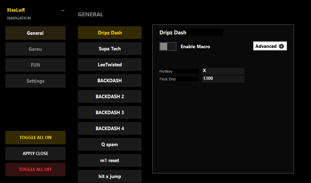The width and height of the screenshot is (311, 183).
Task: Select the m1 reset macro
Action: point(110,160)
